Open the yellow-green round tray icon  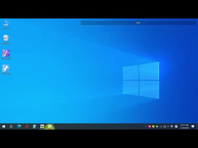(x=153, y=126)
